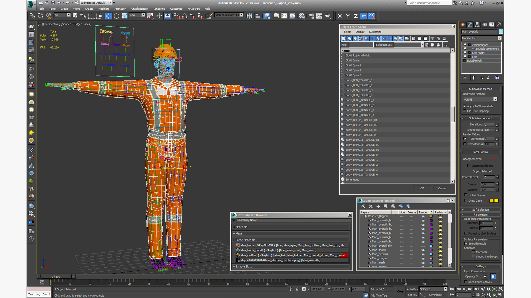Toggle Isoline Display checkbox
The width and height of the screenshot is (531, 298).
466,195
